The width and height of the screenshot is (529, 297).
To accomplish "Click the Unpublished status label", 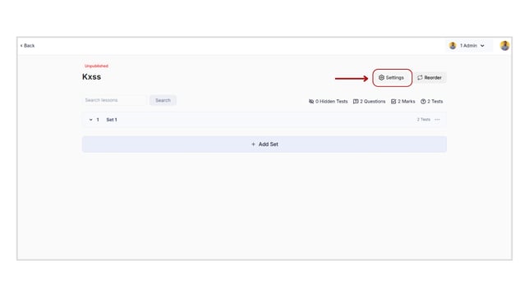I will pos(96,66).
